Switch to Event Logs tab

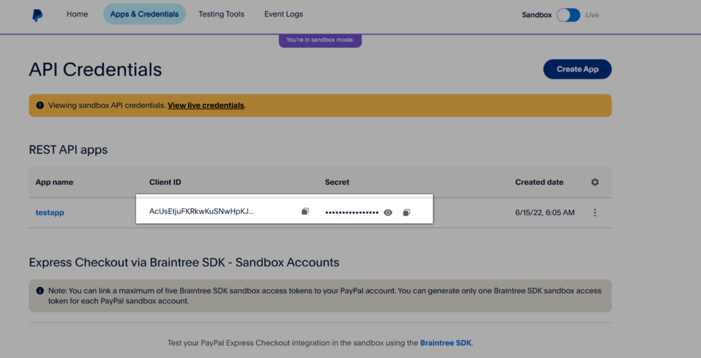(x=283, y=14)
